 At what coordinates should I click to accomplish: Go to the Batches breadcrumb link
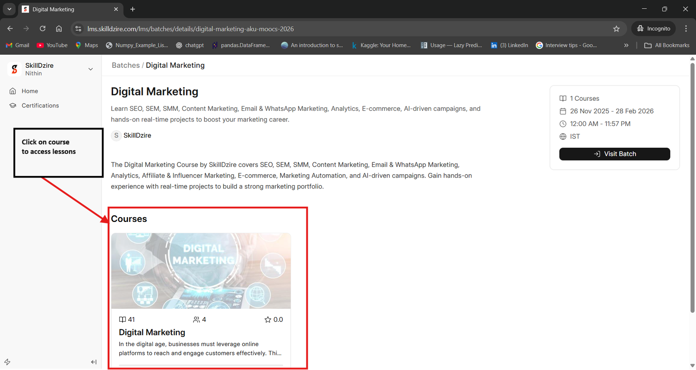[x=125, y=65]
